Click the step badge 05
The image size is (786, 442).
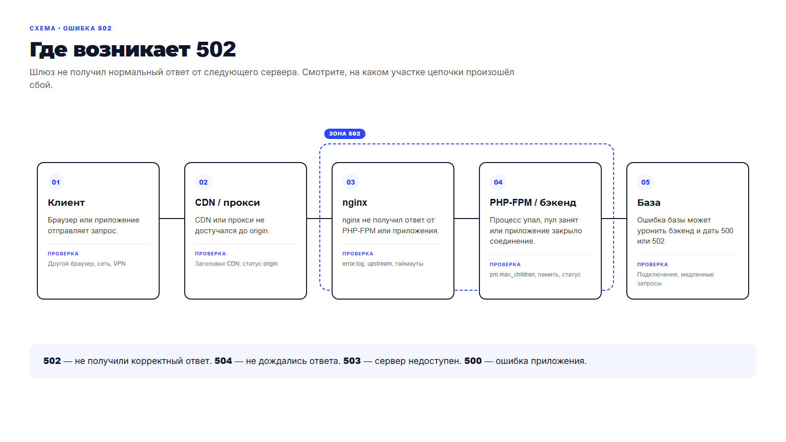(x=646, y=182)
